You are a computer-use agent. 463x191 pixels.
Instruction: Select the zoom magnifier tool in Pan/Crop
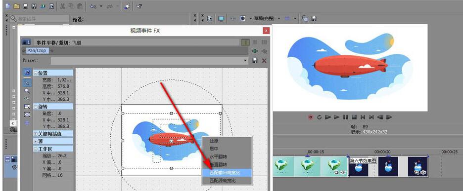(27, 91)
